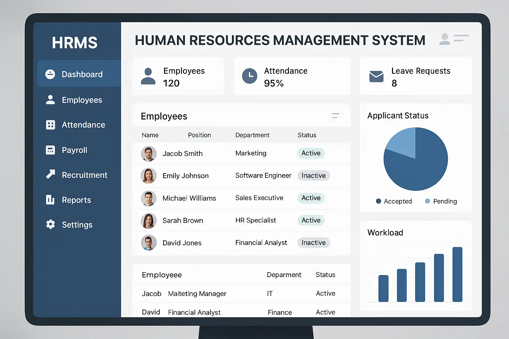Open the Attendance 95% summary card

(x=292, y=76)
